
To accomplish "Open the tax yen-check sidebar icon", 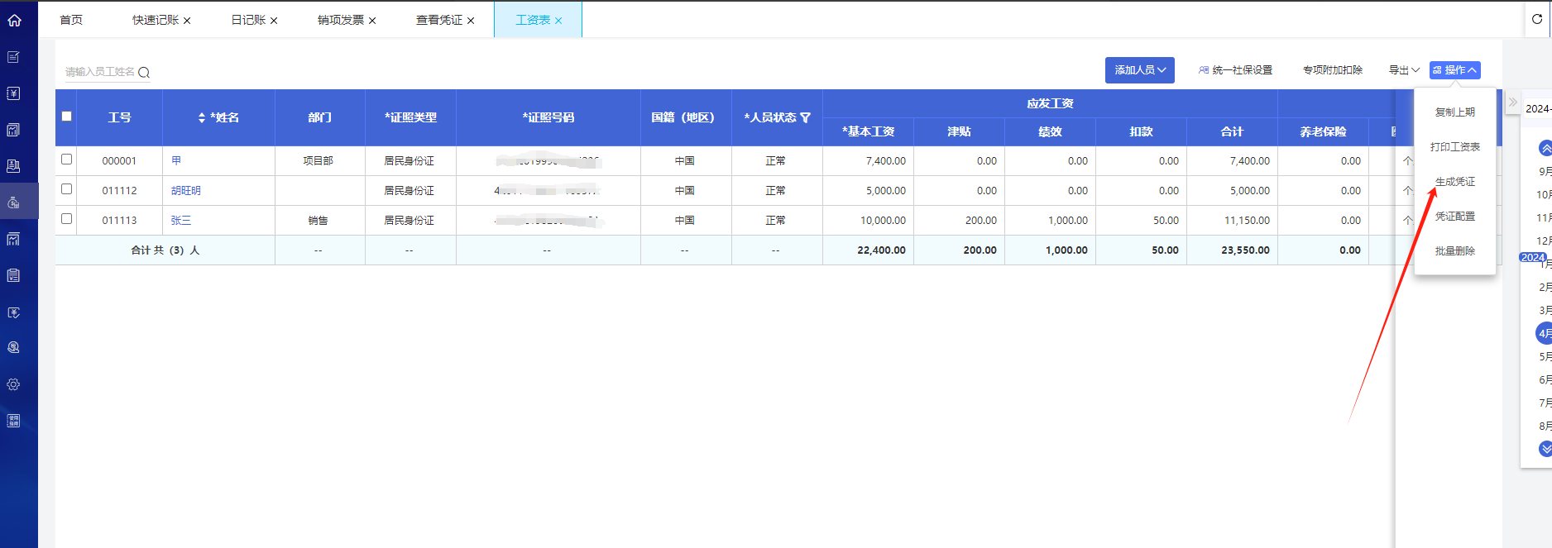I will [14, 312].
